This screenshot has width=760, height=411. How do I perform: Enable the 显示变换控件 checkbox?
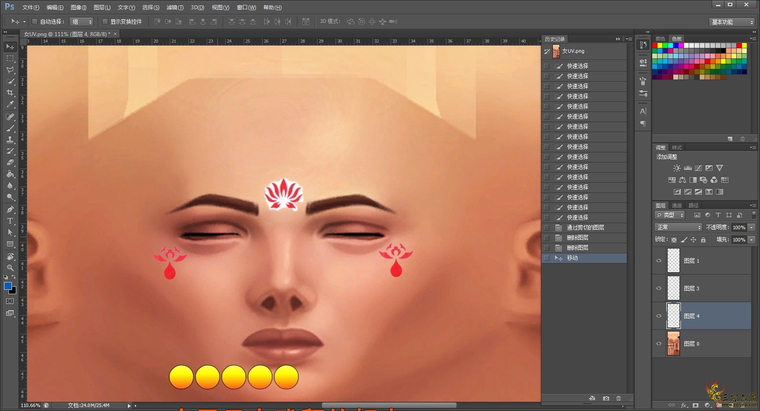105,22
